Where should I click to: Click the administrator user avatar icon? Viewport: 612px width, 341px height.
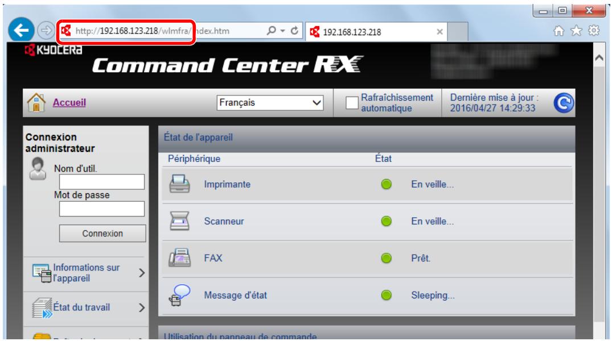[x=38, y=168]
